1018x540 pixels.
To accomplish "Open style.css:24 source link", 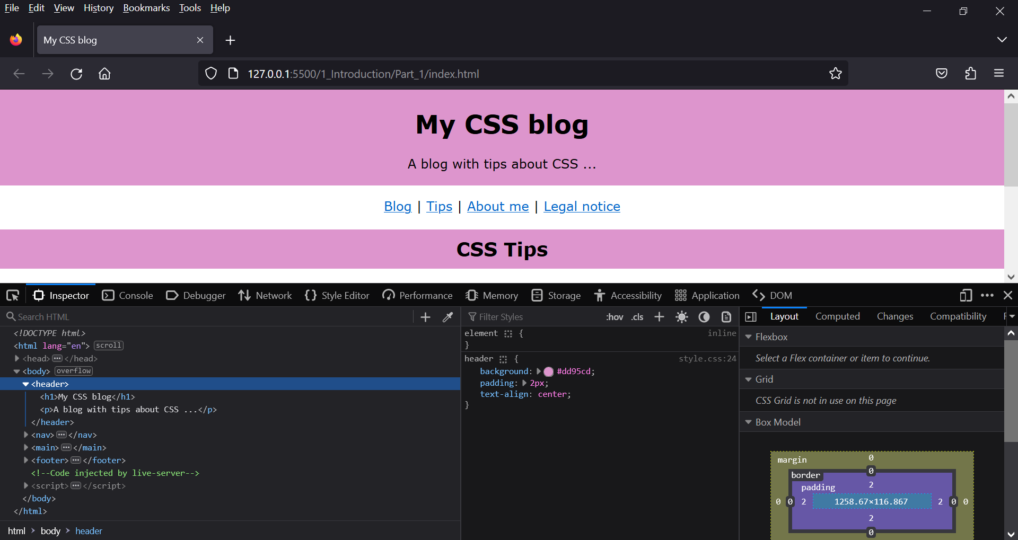I will click(707, 359).
